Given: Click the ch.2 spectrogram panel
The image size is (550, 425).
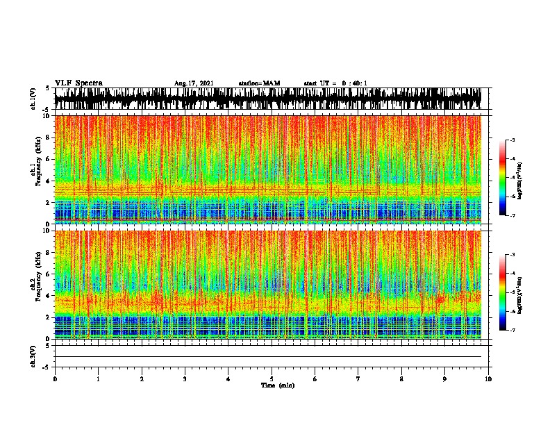Looking at the screenshot, I should pyautogui.click(x=268, y=285).
